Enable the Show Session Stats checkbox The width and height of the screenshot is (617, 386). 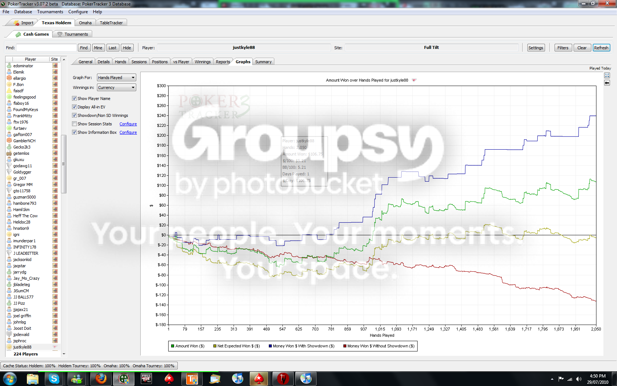(74, 124)
